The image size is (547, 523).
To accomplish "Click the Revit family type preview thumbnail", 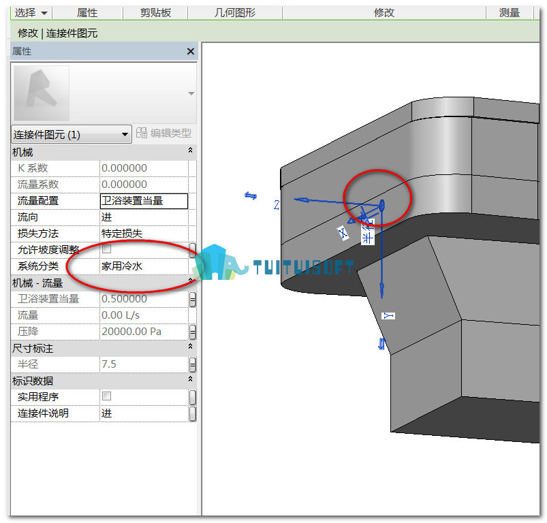I will [42, 93].
